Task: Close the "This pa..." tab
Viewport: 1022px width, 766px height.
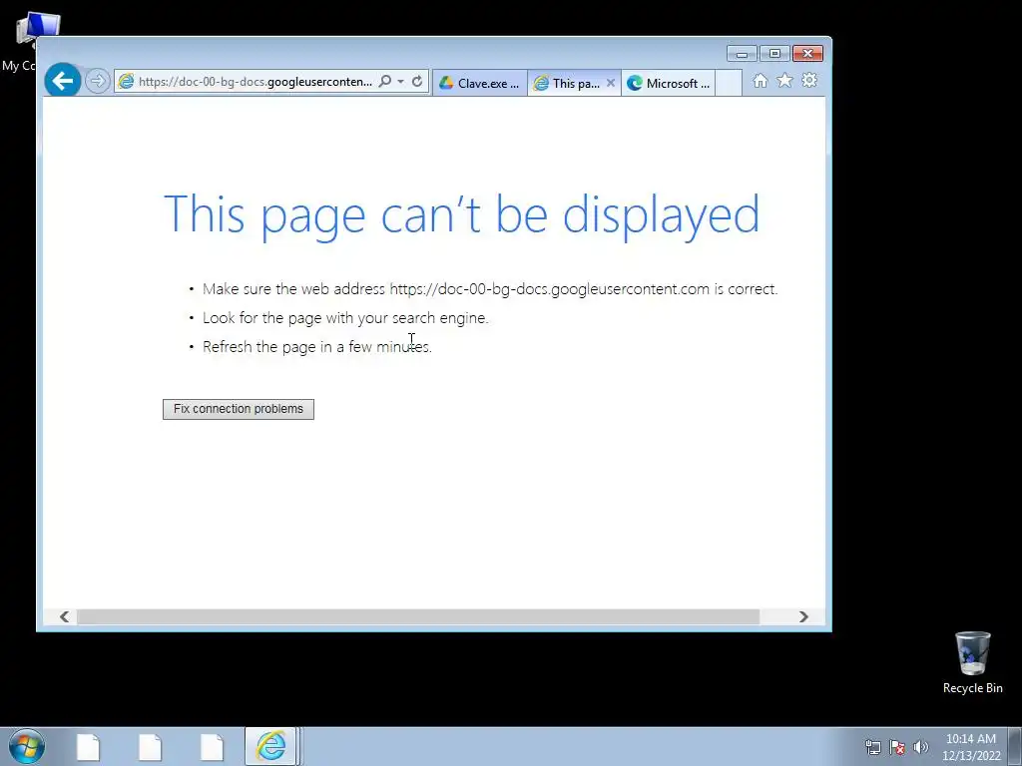Action: [611, 83]
